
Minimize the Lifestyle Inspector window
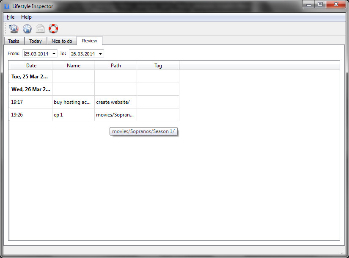[x=308, y=5]
